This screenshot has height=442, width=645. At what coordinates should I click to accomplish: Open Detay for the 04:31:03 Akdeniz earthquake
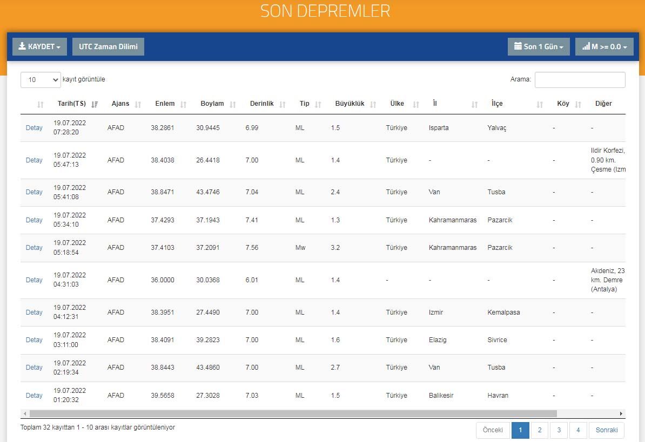(34, 280)
